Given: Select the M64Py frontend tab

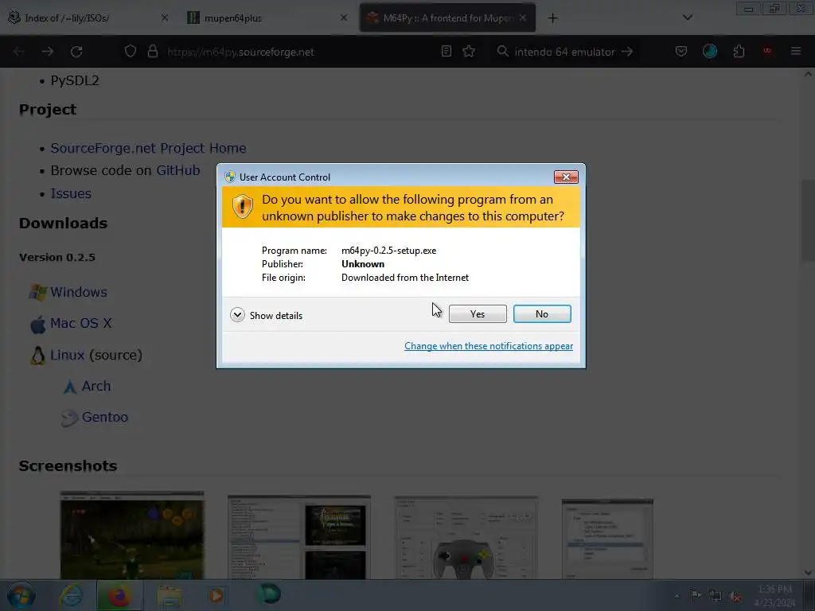Looking at the screenshot, I should pos(447,18).
